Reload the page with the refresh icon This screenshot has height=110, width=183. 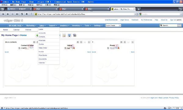[22, 14]
